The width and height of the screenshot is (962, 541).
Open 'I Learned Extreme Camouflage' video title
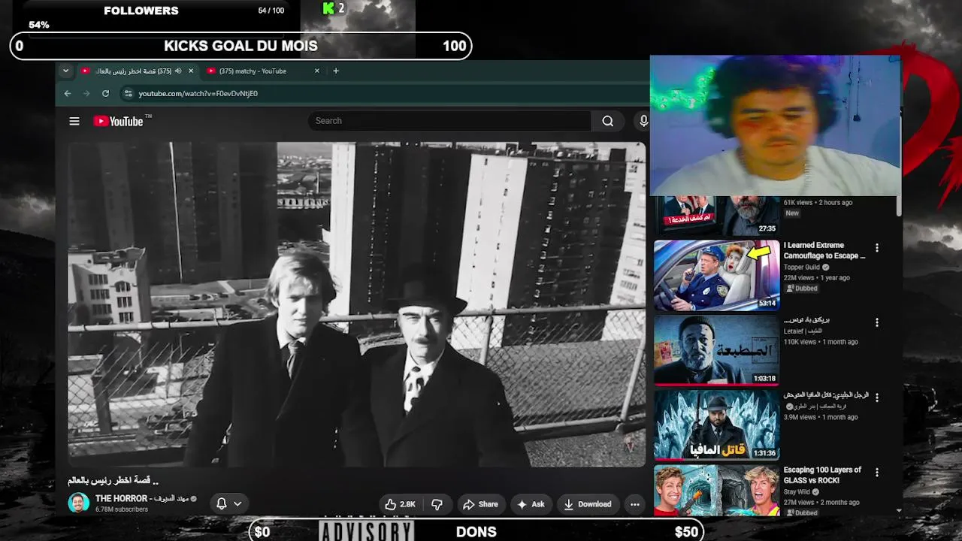[824, 250]
